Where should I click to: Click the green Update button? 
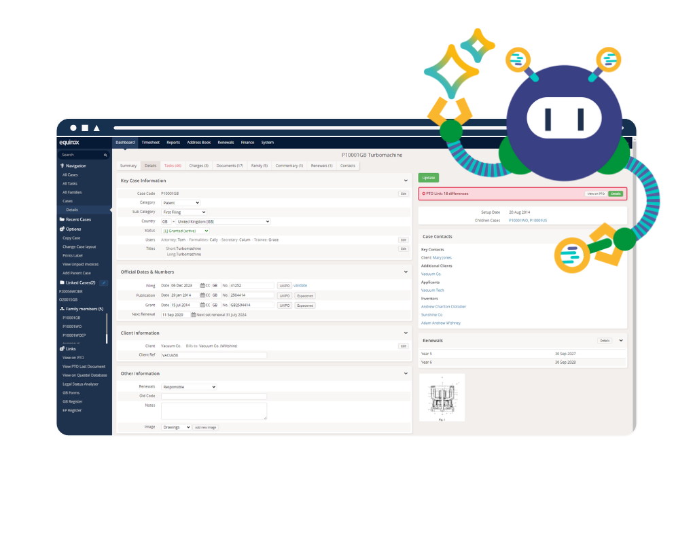(x=428, y=177)
